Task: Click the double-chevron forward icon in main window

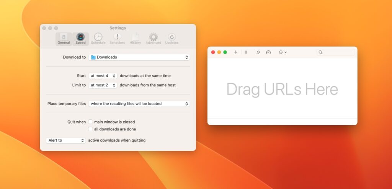Action: 258,52
